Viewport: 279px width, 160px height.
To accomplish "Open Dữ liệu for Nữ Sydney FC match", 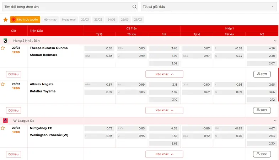I will tap(14, 154).
